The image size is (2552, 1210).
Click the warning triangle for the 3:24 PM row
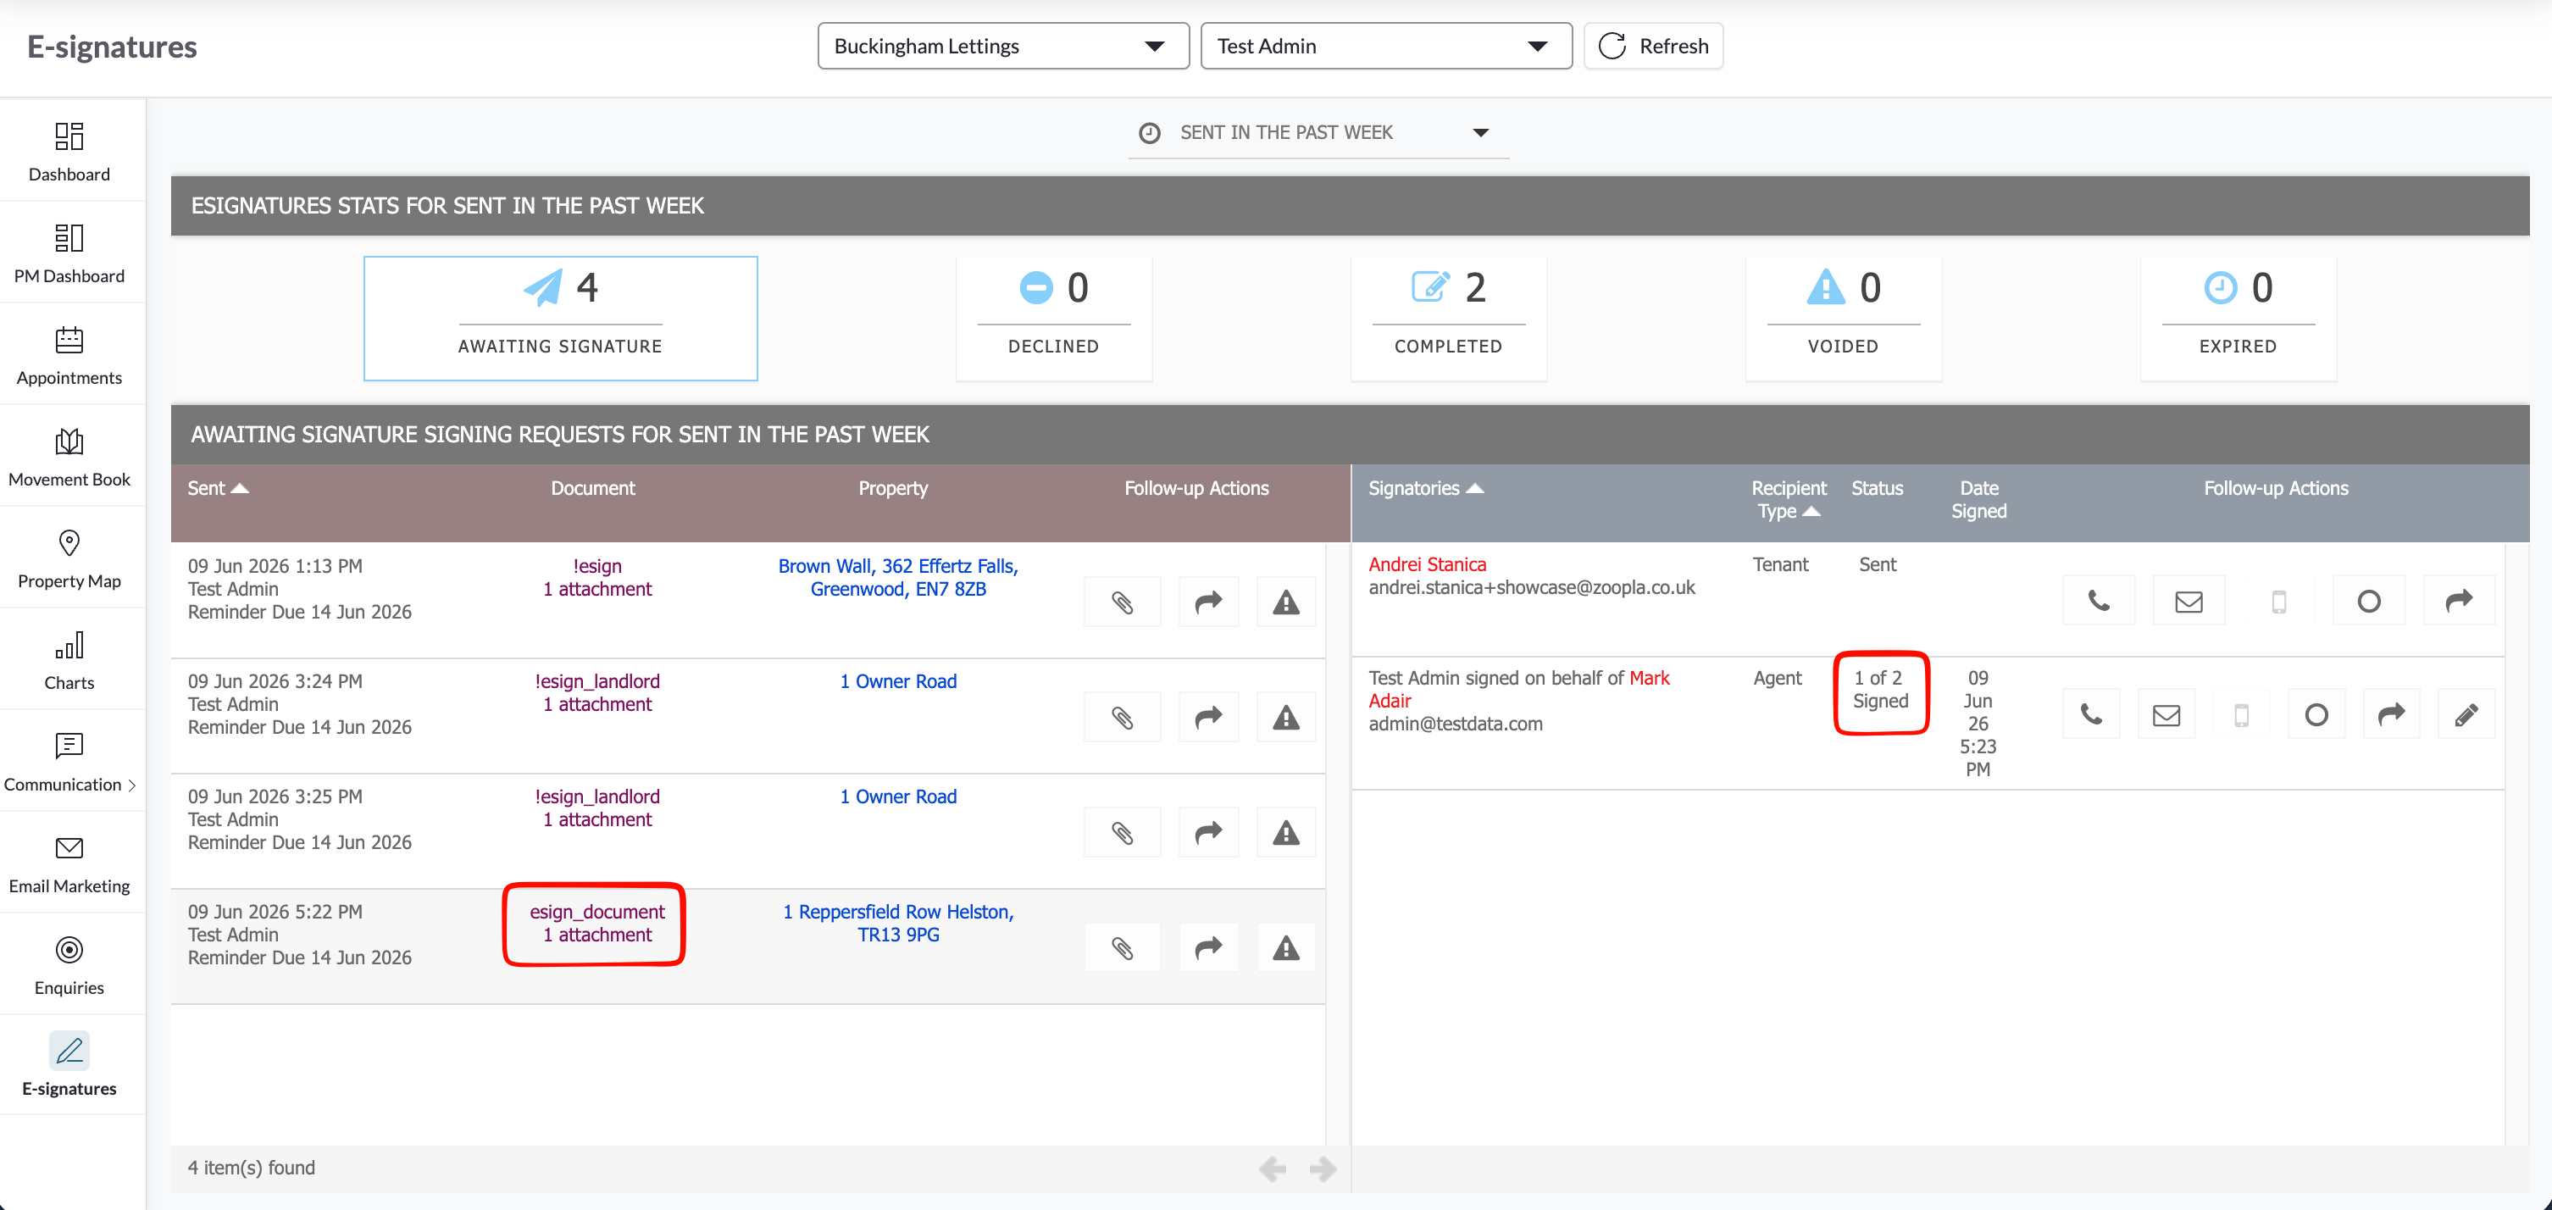click(x=1286, y=718)
